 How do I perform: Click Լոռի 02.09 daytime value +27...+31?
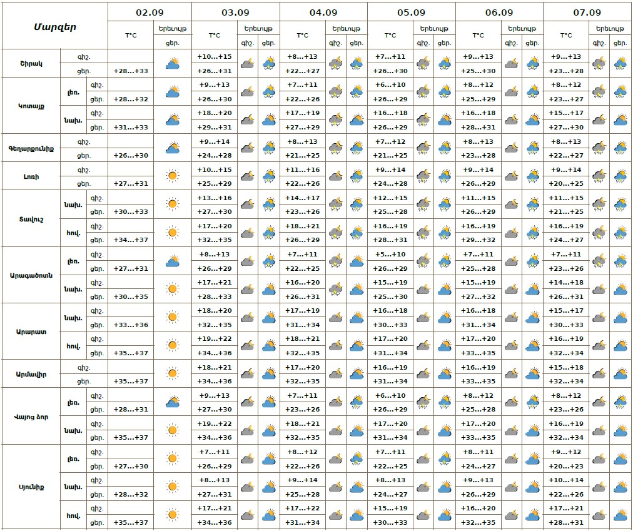(131, 184)
